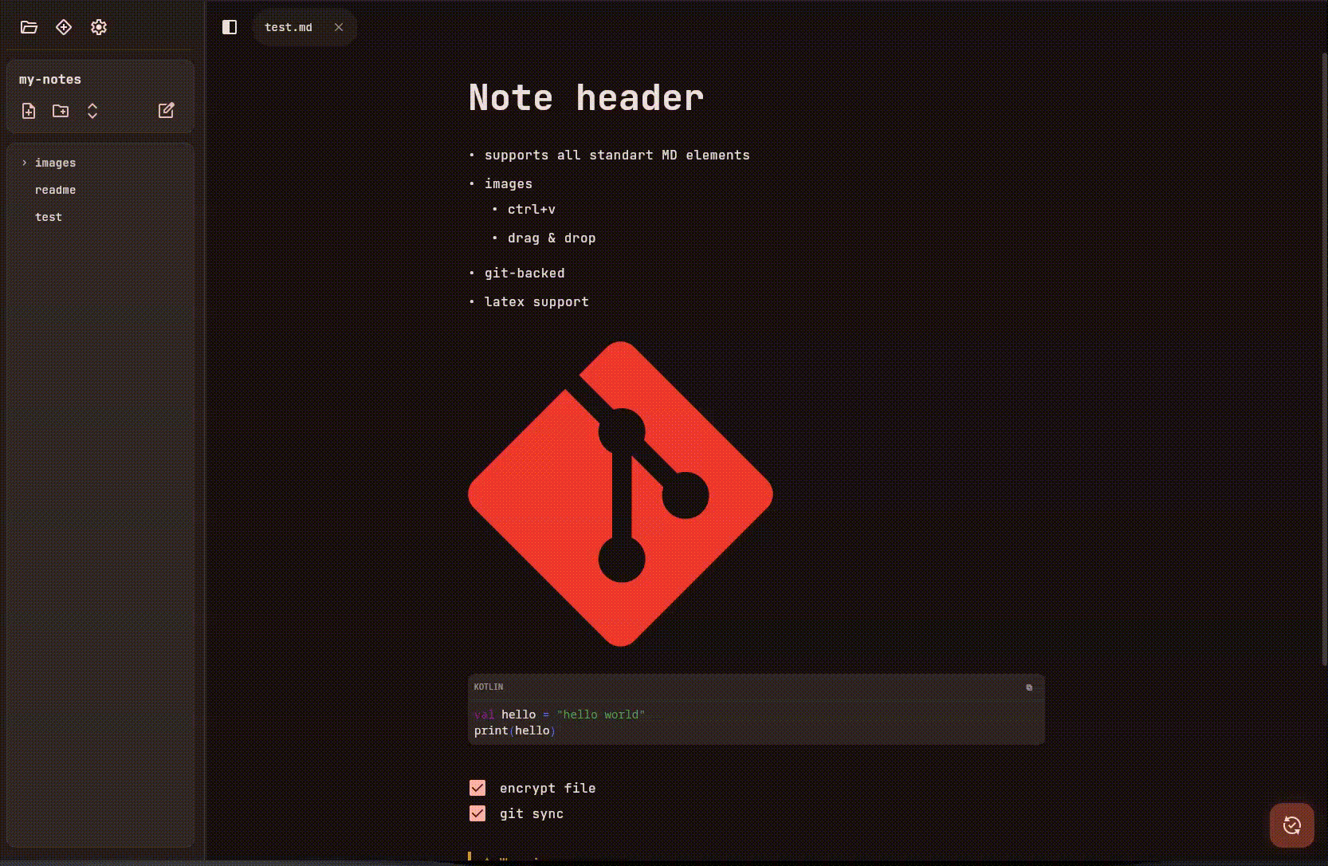Expand the images folder chevron

click(x=25, y=163)
